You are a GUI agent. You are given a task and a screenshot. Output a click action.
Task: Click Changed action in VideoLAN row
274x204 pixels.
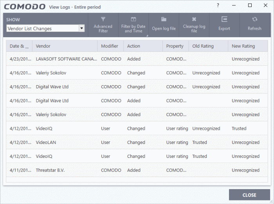136,142
